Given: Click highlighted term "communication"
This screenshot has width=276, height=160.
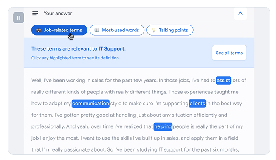Looking at the screenshot, I should coord(90,104).
